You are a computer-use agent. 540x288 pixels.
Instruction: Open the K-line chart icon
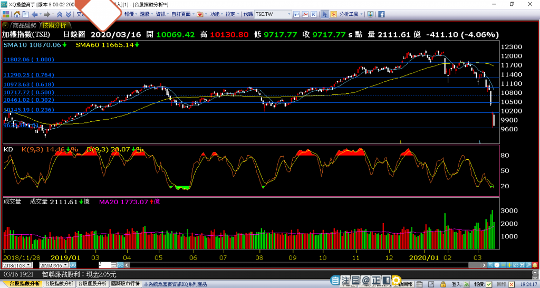pyautogui.click(x=314, y=14)
